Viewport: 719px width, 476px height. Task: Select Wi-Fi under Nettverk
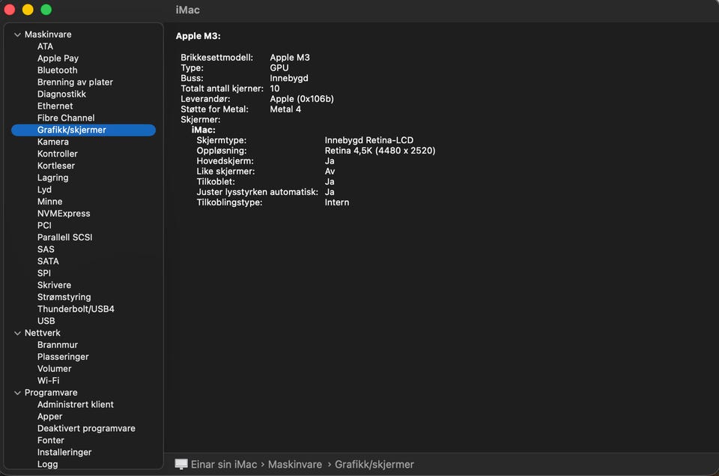[48, 381]
